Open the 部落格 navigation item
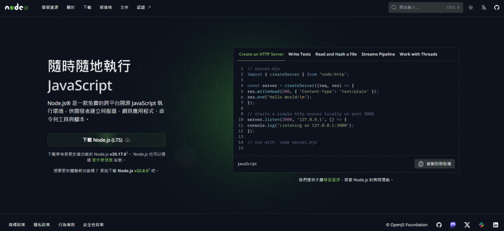 (106, 7)
